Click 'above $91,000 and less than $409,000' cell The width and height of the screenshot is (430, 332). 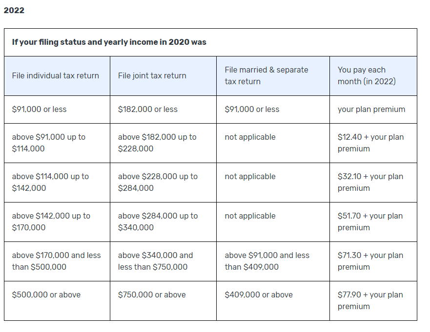point(267,261)
